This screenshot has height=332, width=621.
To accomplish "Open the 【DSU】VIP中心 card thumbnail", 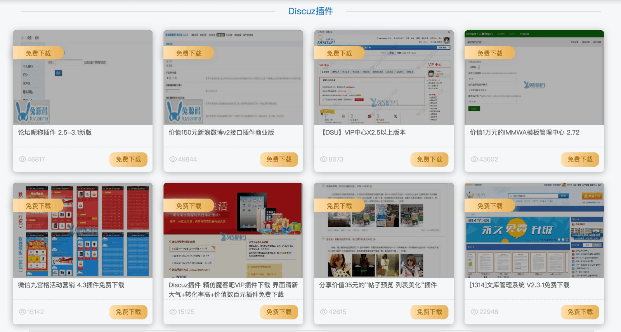I will click(x=384, y=78).
